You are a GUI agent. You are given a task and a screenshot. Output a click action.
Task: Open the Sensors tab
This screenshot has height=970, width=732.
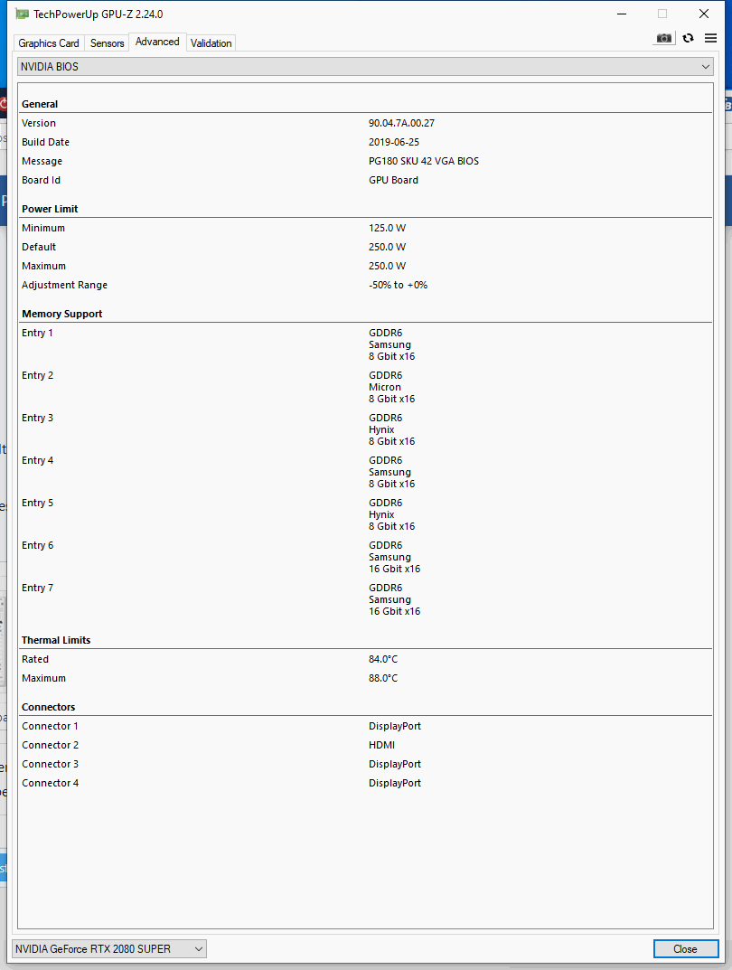[x=107, y=43]
